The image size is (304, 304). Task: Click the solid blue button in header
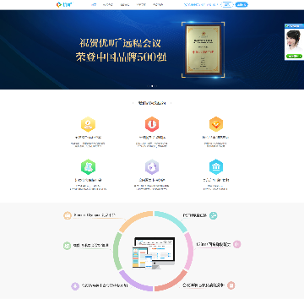242,4
